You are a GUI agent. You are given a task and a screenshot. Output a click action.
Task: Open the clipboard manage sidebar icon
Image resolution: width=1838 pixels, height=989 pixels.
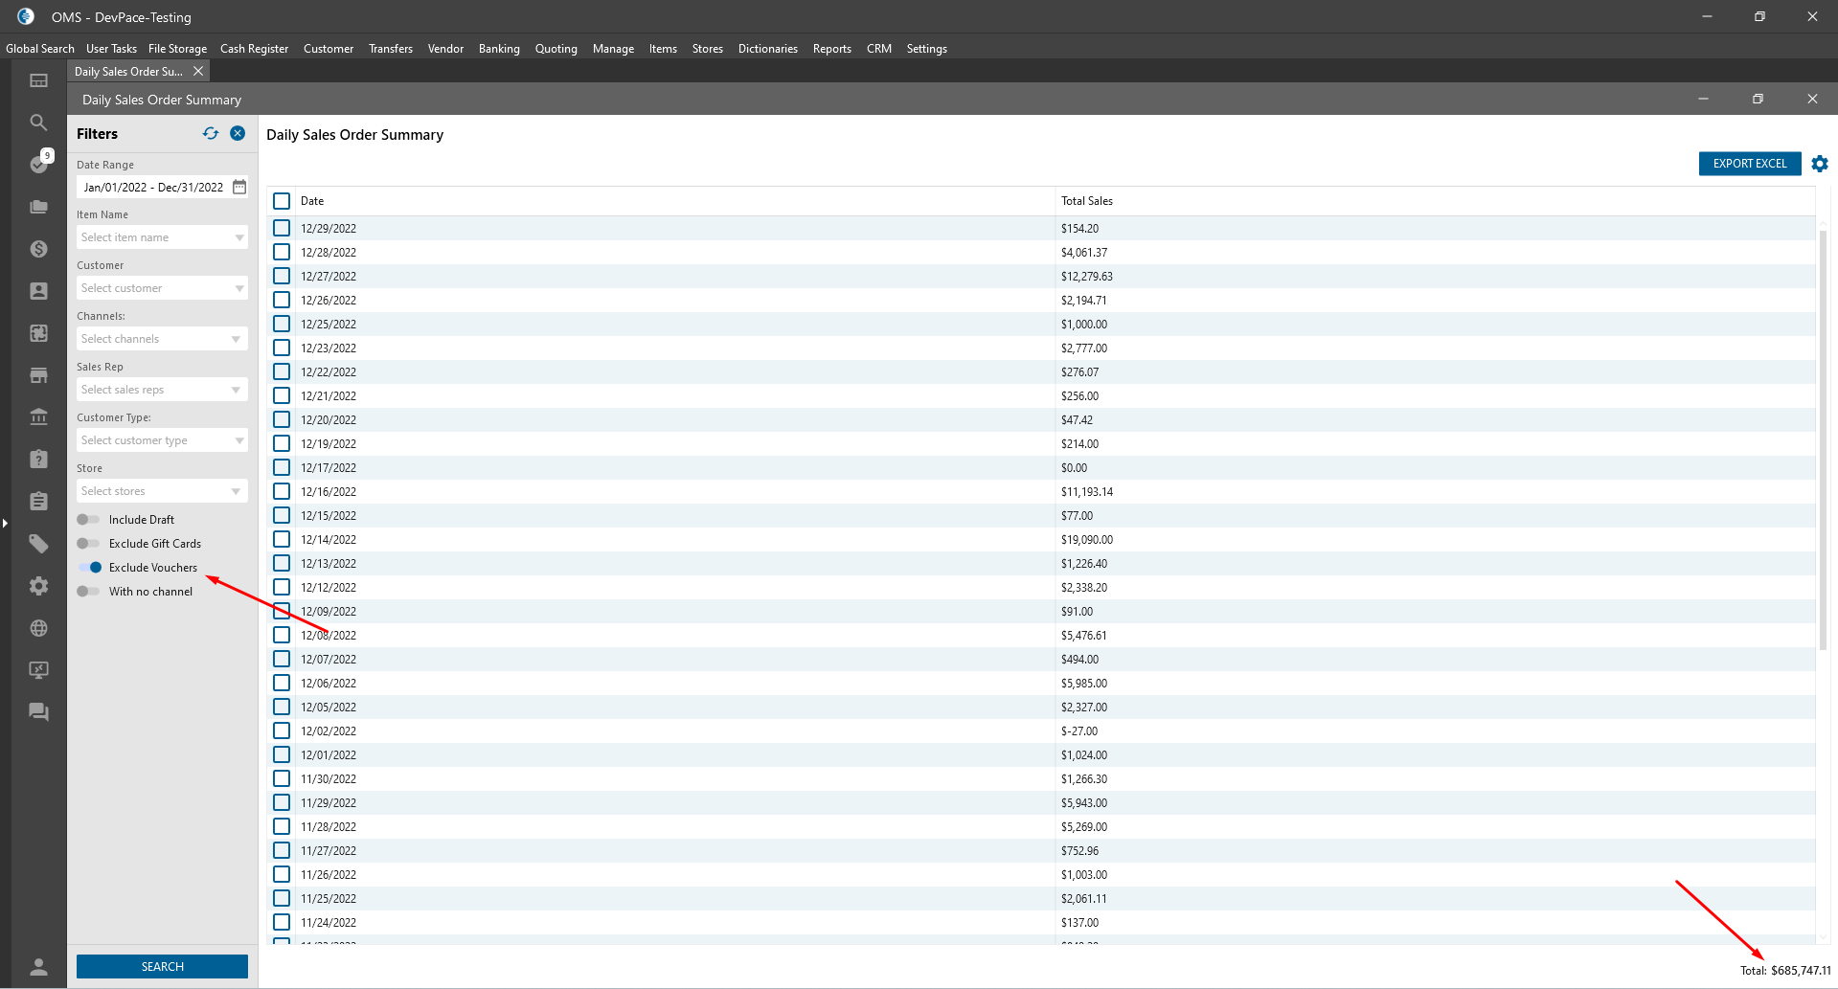(x=38, y=502)
